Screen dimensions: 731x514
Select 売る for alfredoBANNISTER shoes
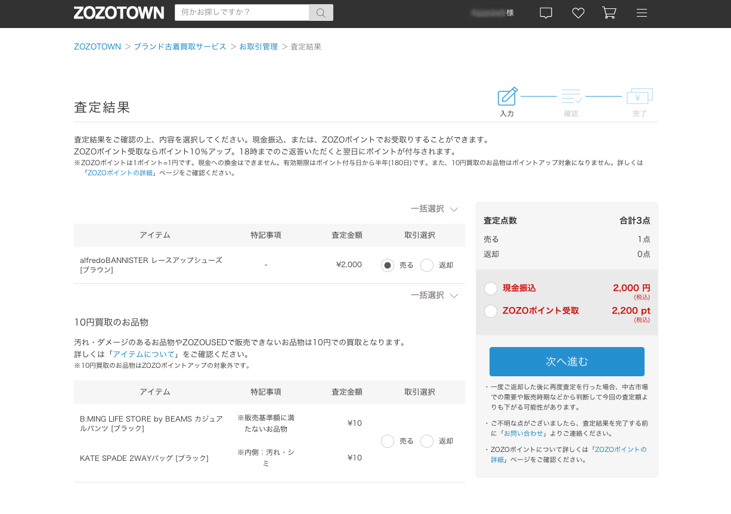(388, 265)
